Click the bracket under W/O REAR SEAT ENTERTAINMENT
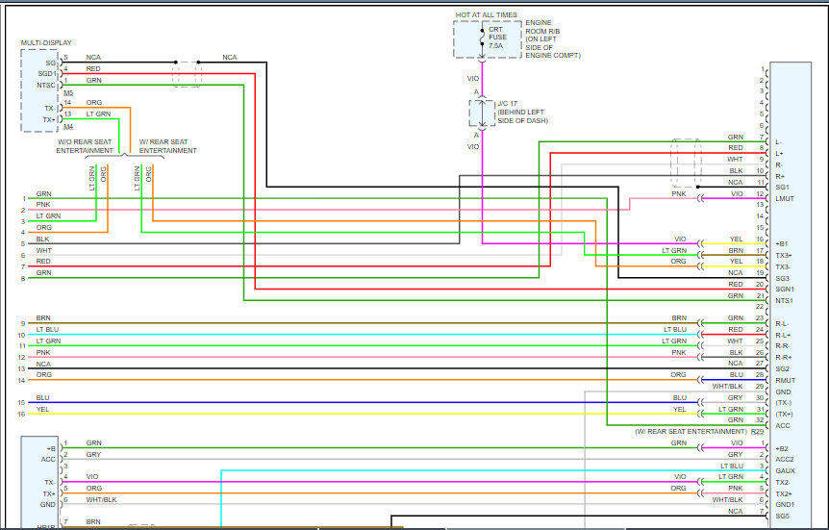The height and width of the screenshot is (530, 829). click(98, 158)
